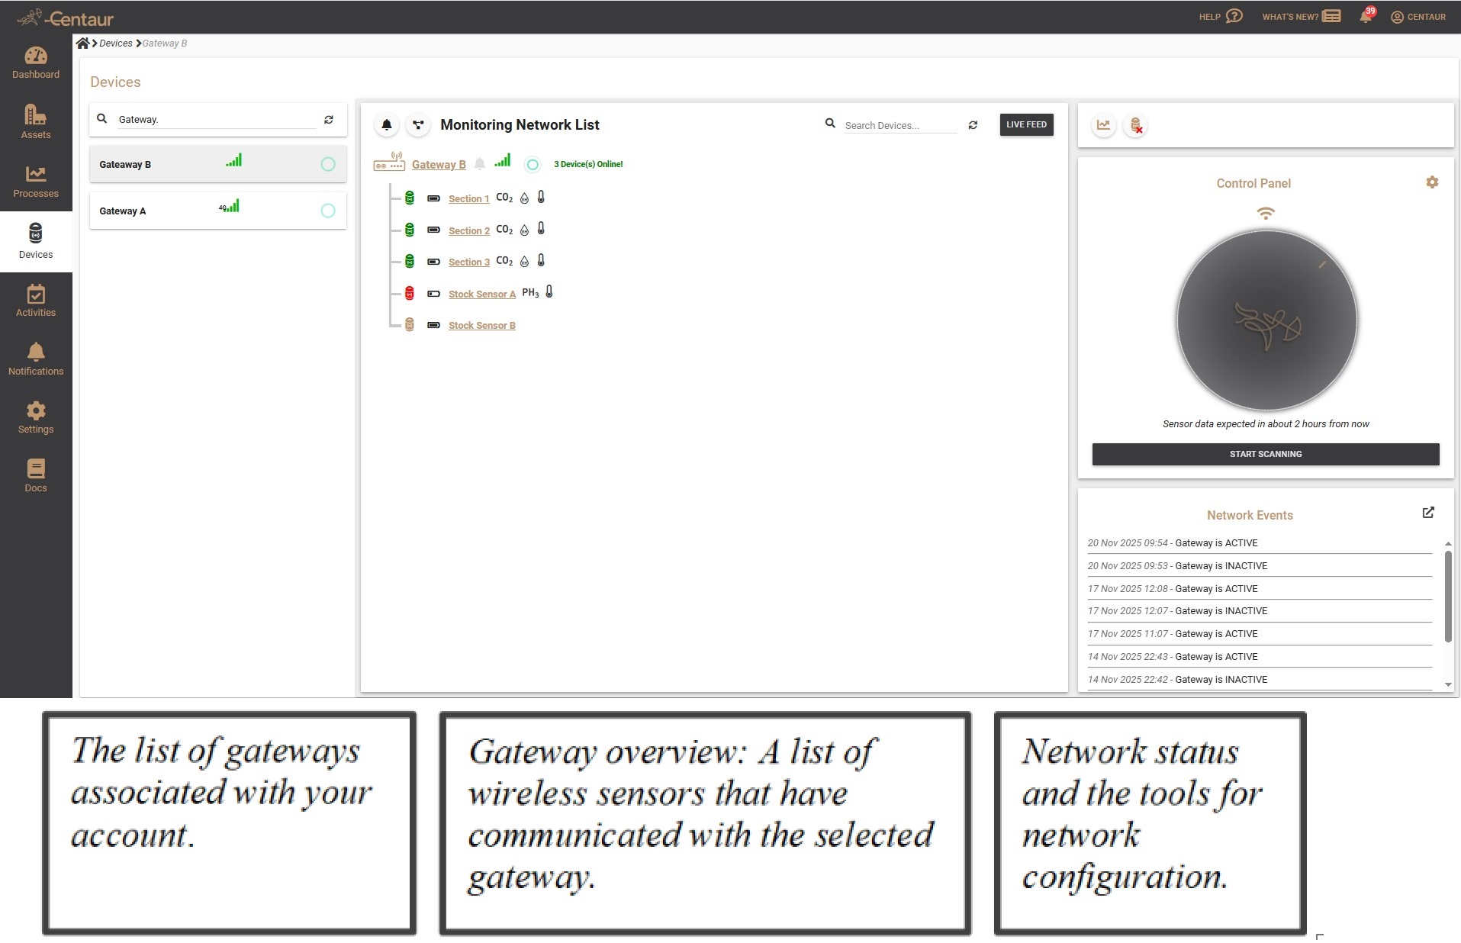Open the Devices section in the sidebar
The image size is (1461, 943).
pyautogui.click(x=35, y=240)
